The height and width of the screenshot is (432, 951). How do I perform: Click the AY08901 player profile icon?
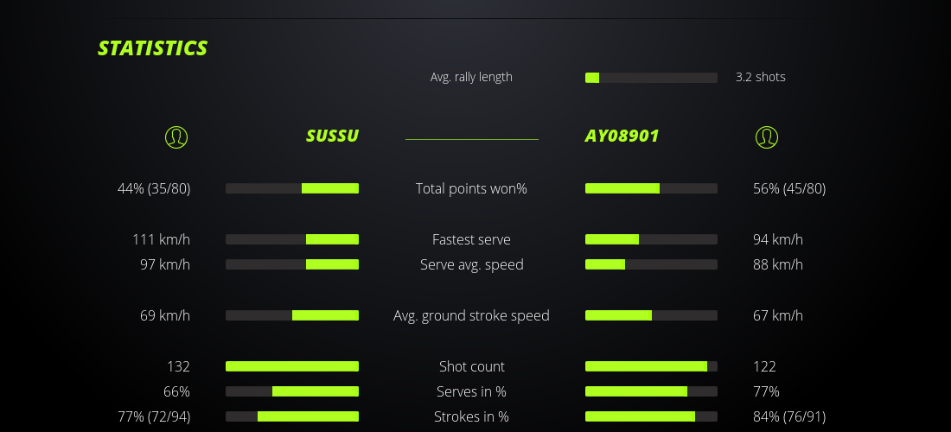pos(766,137)
